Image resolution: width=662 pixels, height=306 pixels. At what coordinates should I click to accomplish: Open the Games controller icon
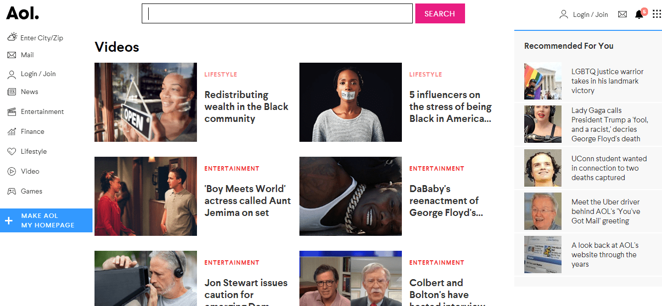pos(12,192)
